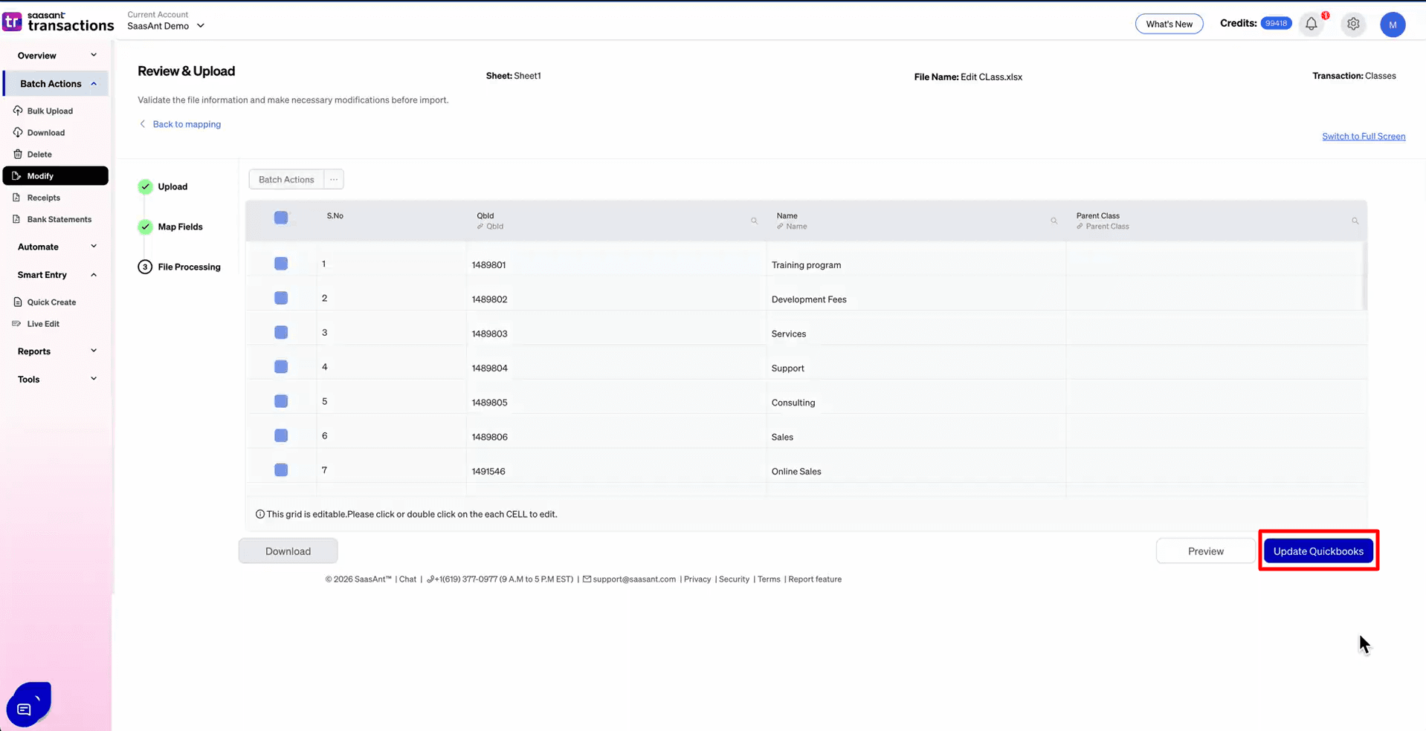The height and width of the screenshot is (731, 1426).
Task: Open the notifications bell
Action: click(1310, 24)
